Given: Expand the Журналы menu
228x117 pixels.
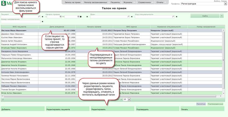Looking at the screenshot, I should [129, 2].
